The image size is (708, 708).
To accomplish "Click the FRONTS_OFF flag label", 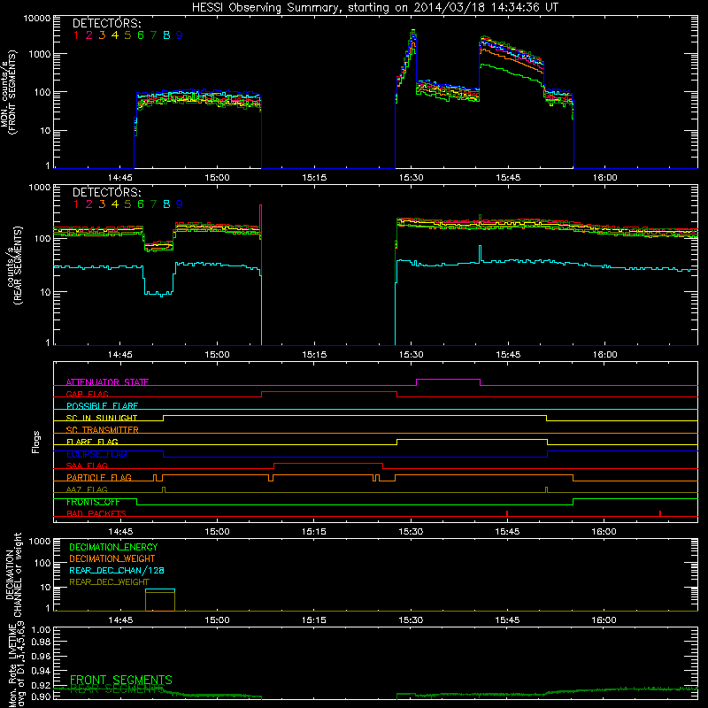I will pyautogui.click(x=93, y=502).
